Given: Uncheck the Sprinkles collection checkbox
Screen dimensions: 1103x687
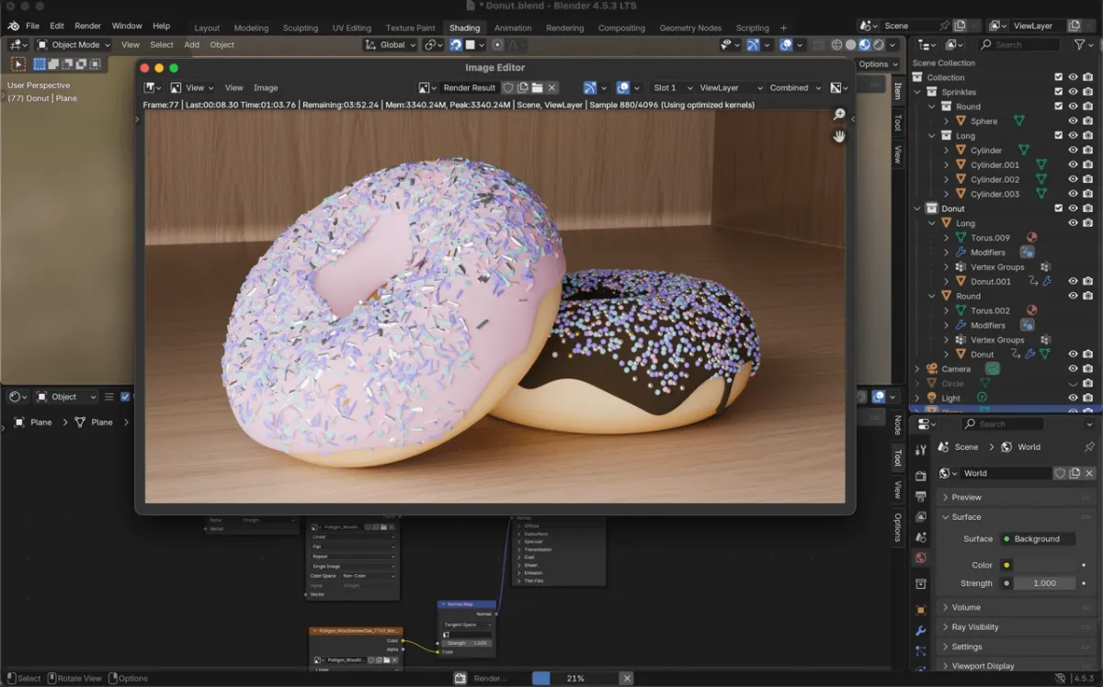Looking at the screenshot, I should tap(1058, 92).
